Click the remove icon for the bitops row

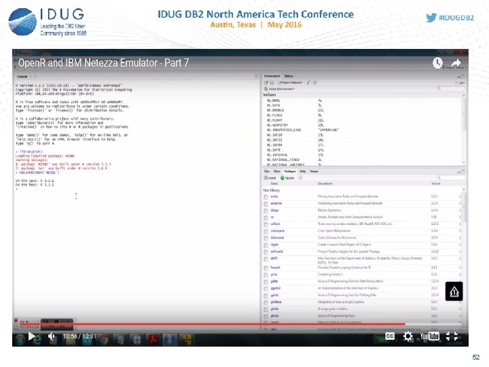[x=460, y=210]
